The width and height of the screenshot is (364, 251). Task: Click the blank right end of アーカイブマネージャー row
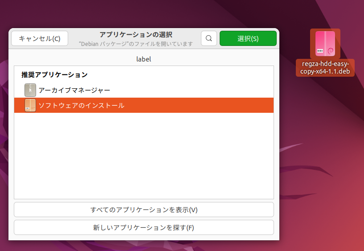point(223,90)
